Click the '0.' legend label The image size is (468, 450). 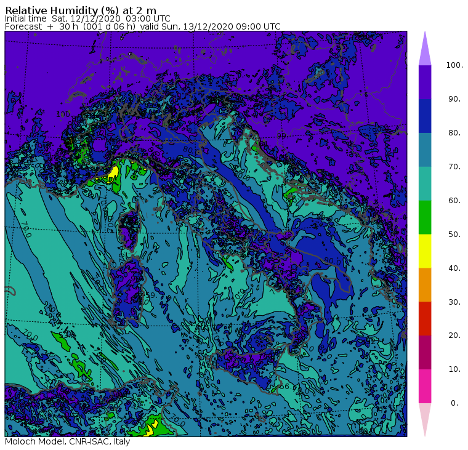click(454, 403)
